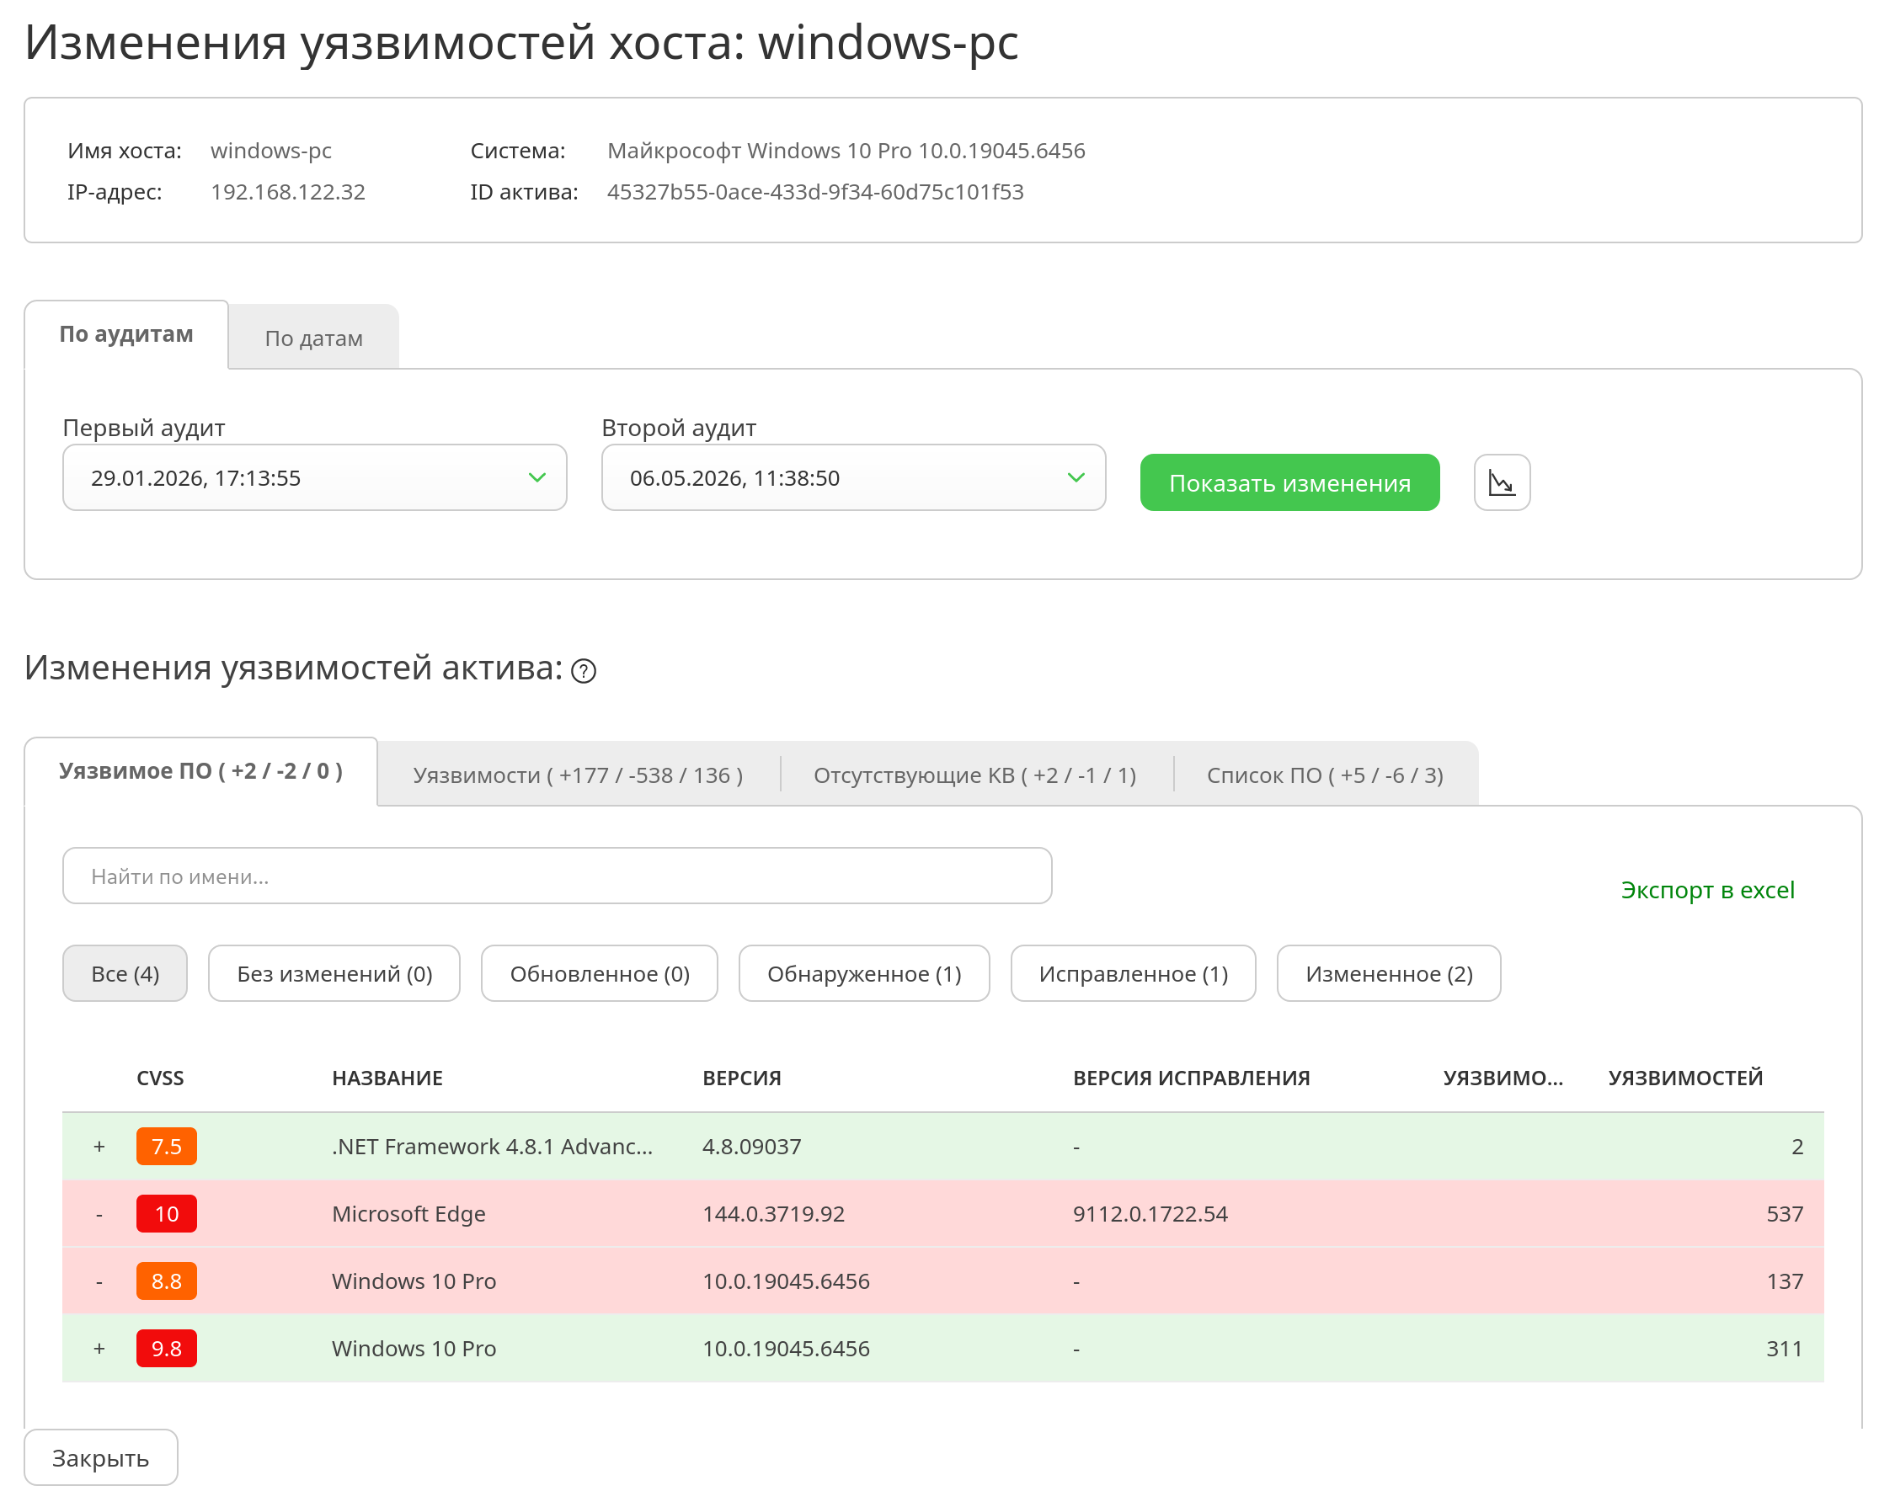Filter by 'Все (4)'

pos(125,973)
